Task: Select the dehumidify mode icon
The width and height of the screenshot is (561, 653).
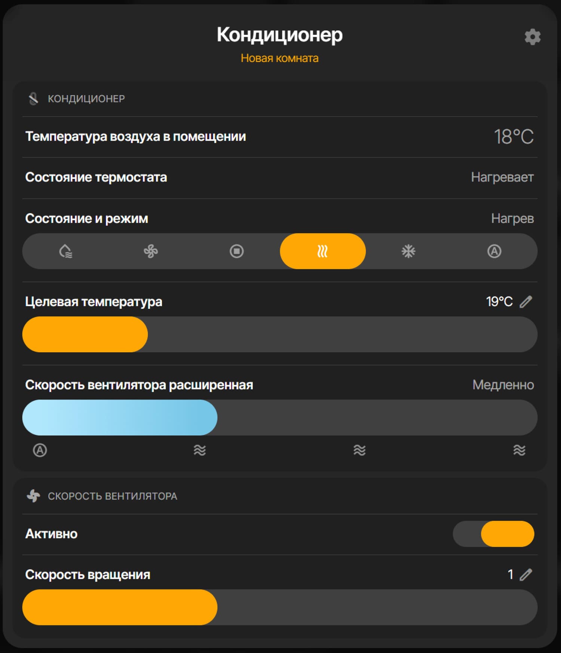Action: point(67,251)
